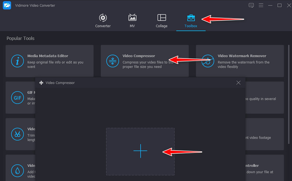Click the Media Metadata Editor info icon
Viewport: 292px width, 181px height.
(x=17, y=61)
